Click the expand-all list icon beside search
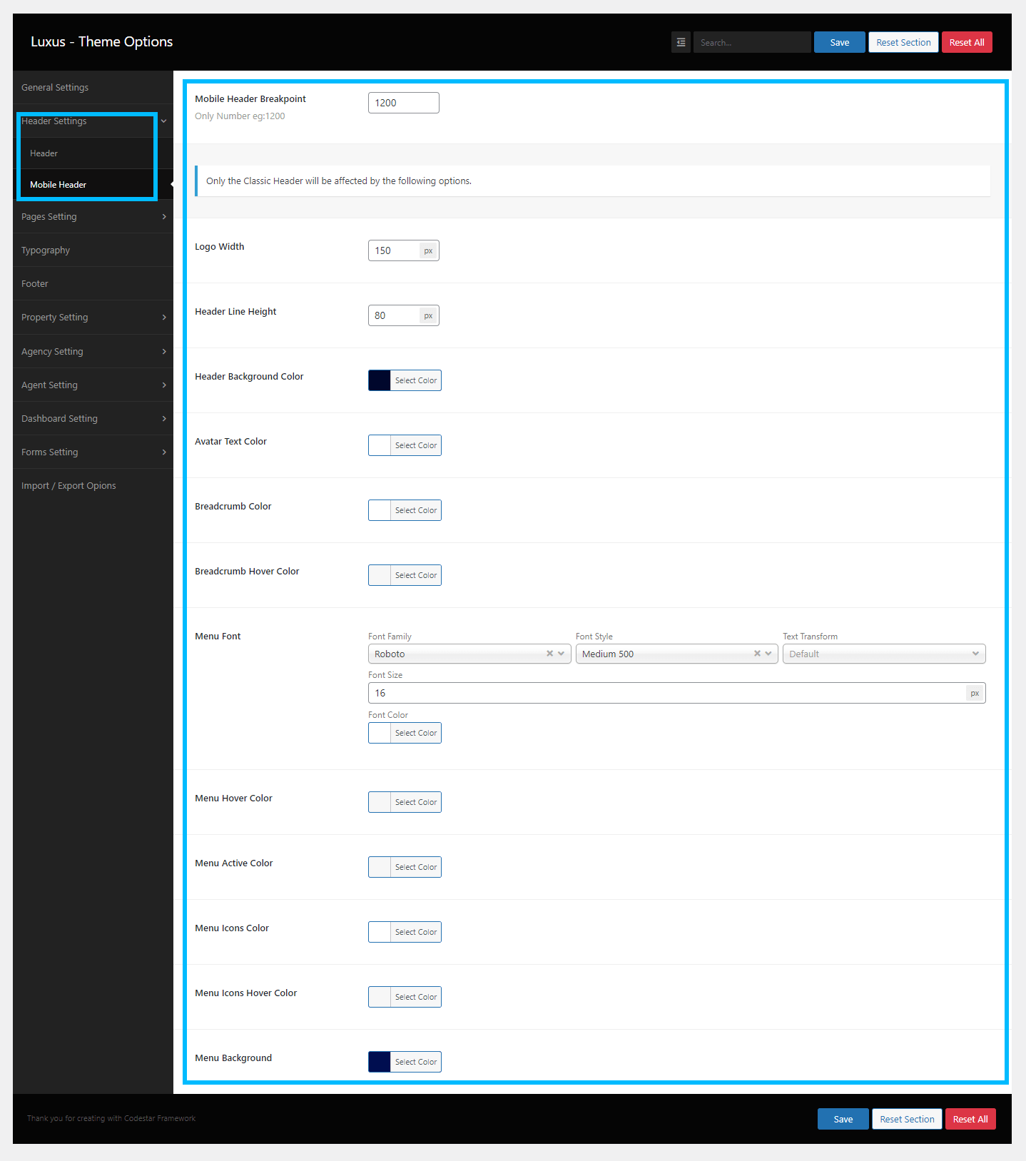This screenshot has height=1161, width=1026. [x=681, y=42]
